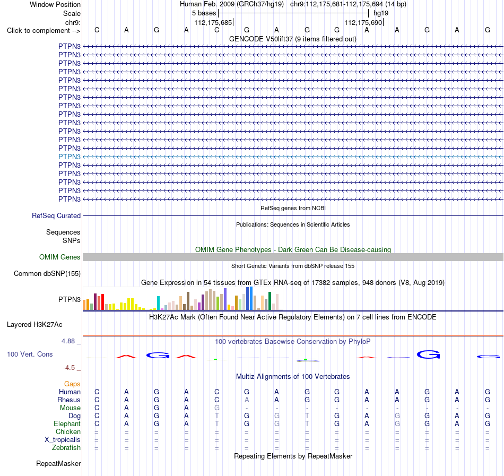Click the tallest blue bars in GTEx chart
Screen dimensions: 504x476
[x=249, y=298]
